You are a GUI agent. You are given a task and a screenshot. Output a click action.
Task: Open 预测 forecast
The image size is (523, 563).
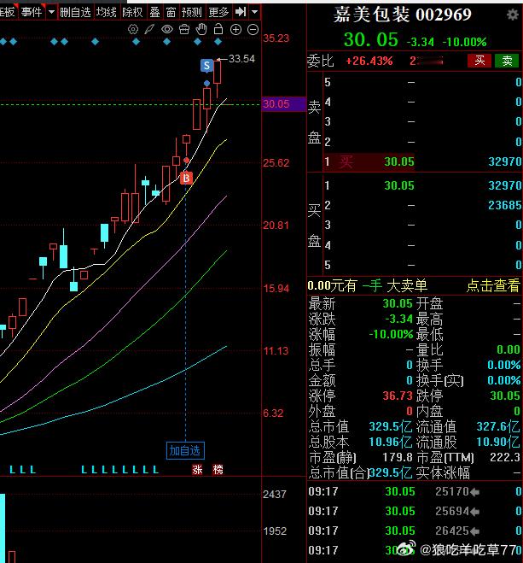coord(192,12)
